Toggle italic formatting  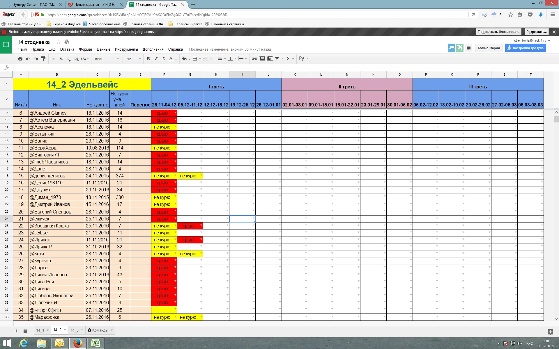click(156, 59)
